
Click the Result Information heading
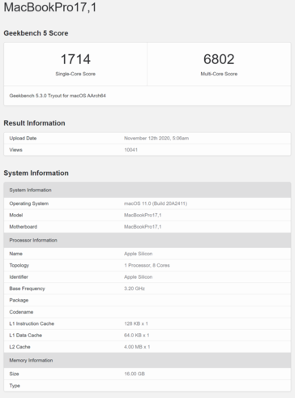click(x=34, y=123)
